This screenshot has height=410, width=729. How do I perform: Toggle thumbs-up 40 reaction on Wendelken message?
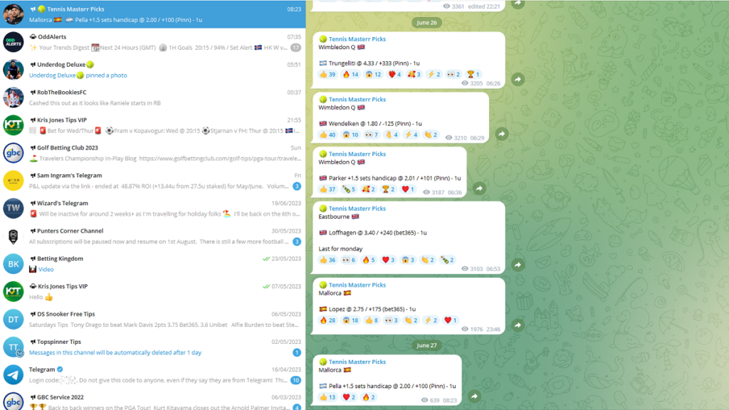pos(327,135)
